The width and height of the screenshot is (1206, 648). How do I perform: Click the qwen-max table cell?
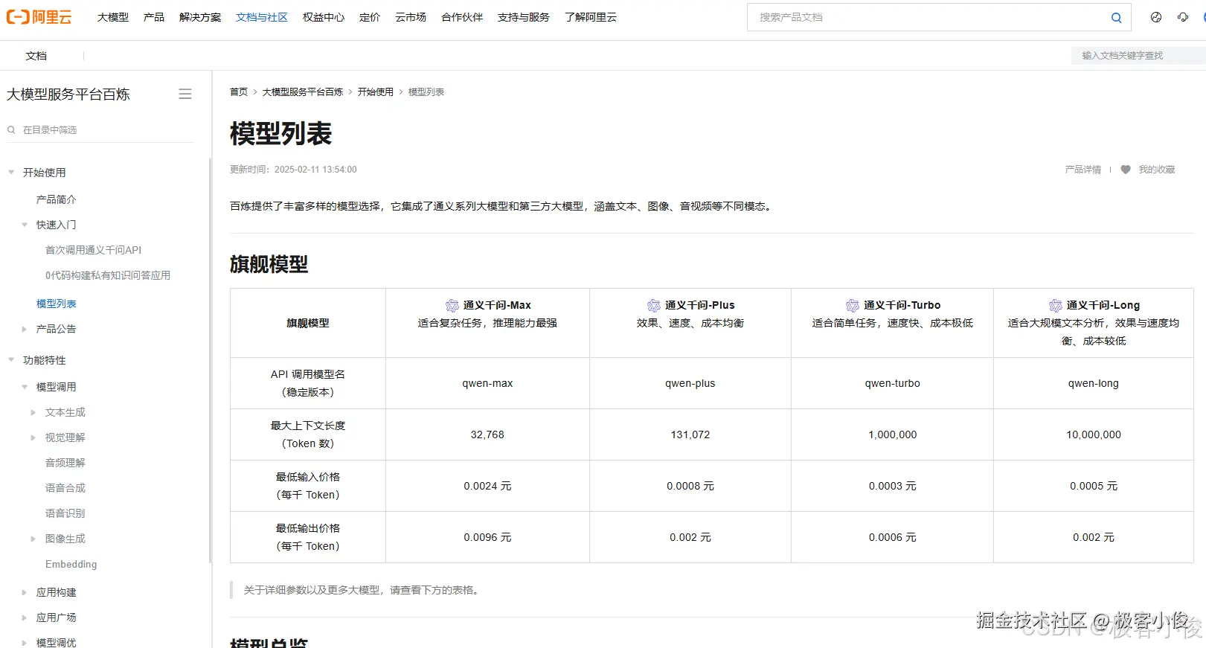pos(487,383)
